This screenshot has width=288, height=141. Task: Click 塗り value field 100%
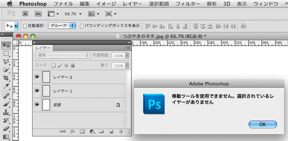pyautogui.click(x=118, y=66)
